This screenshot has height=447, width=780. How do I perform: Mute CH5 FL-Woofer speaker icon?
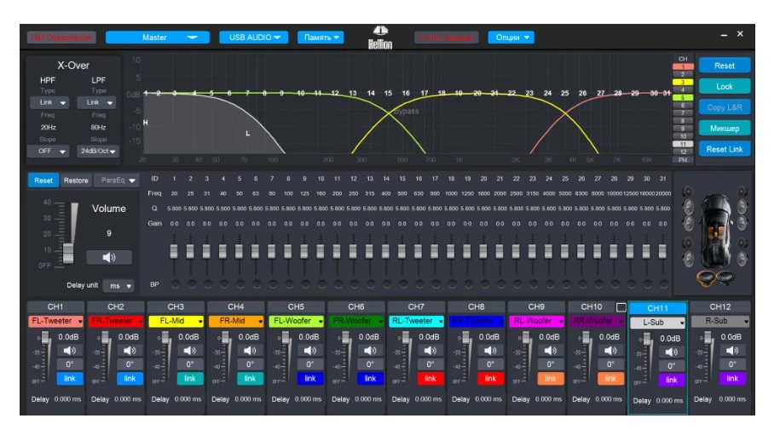pos(309,350)
